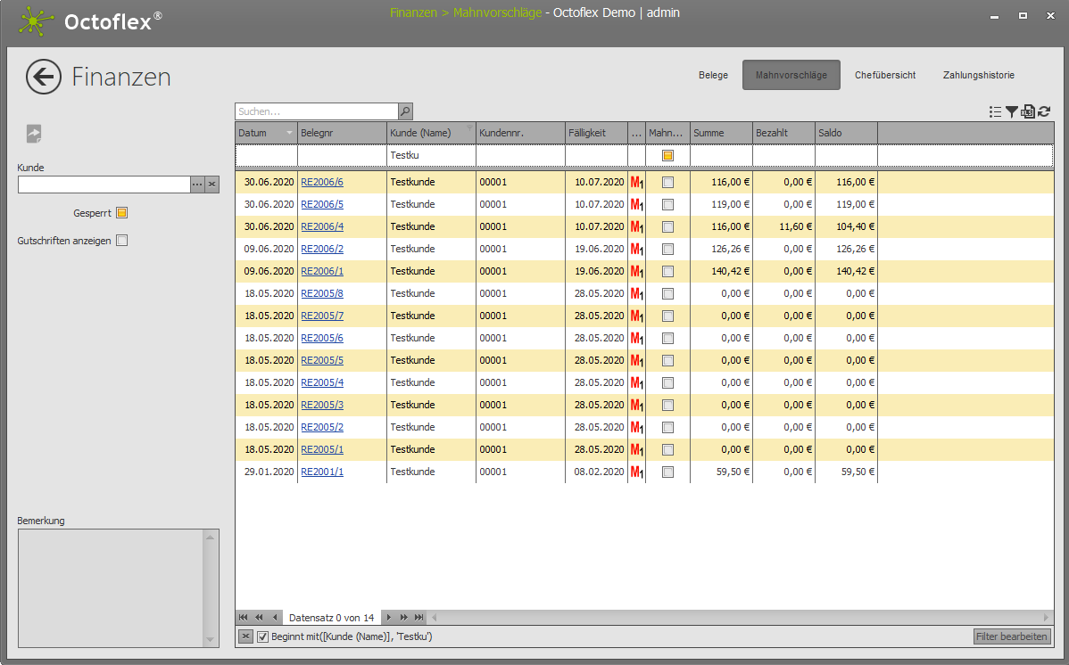Open the Zahlungshistorie tab
The width and height of the screenshot is (1069, 665).
[x=978, y=75]
